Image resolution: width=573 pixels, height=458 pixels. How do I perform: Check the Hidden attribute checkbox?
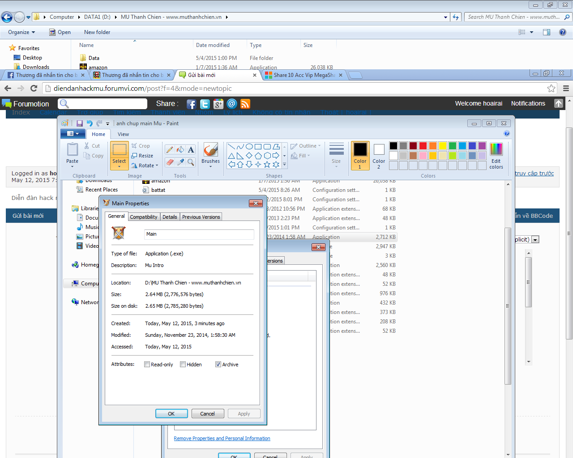[x=183, y=365]
